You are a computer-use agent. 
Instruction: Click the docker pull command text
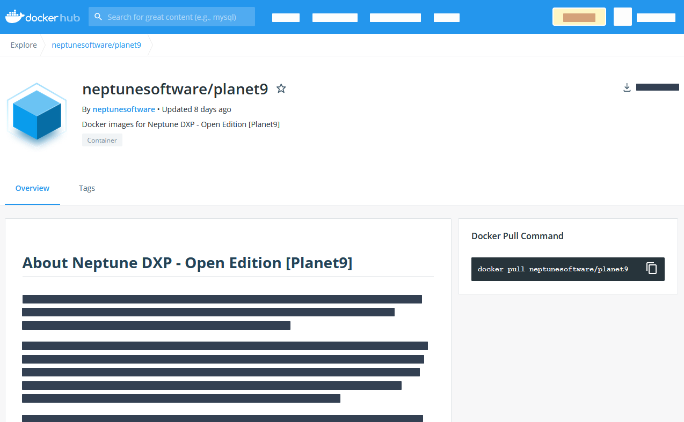(x=552, y=269)
